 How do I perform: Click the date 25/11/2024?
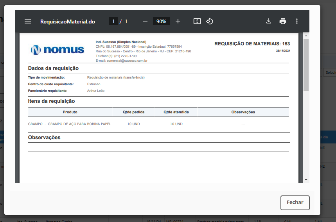tap(283, 51)
